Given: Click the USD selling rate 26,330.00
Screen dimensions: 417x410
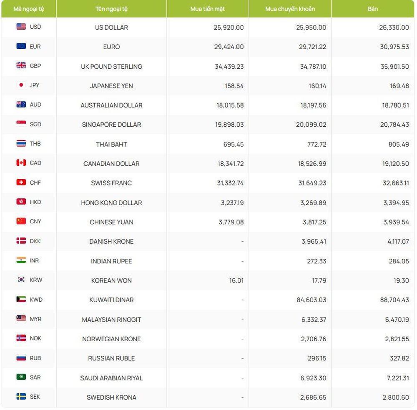Looking at the screenshot, I should click(x=394, y=27).
